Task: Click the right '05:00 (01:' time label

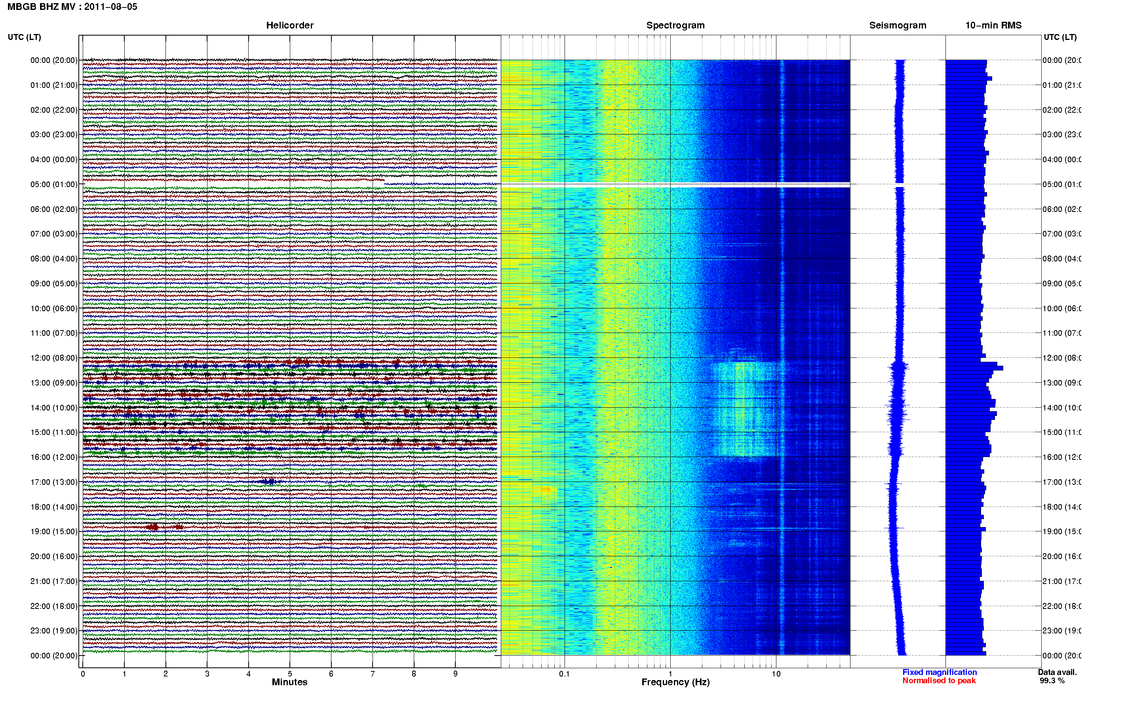Action: [1062, 184]
